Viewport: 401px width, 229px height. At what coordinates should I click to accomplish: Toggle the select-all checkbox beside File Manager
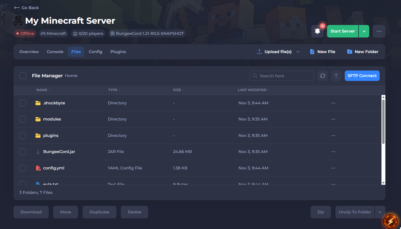point(23,76)
